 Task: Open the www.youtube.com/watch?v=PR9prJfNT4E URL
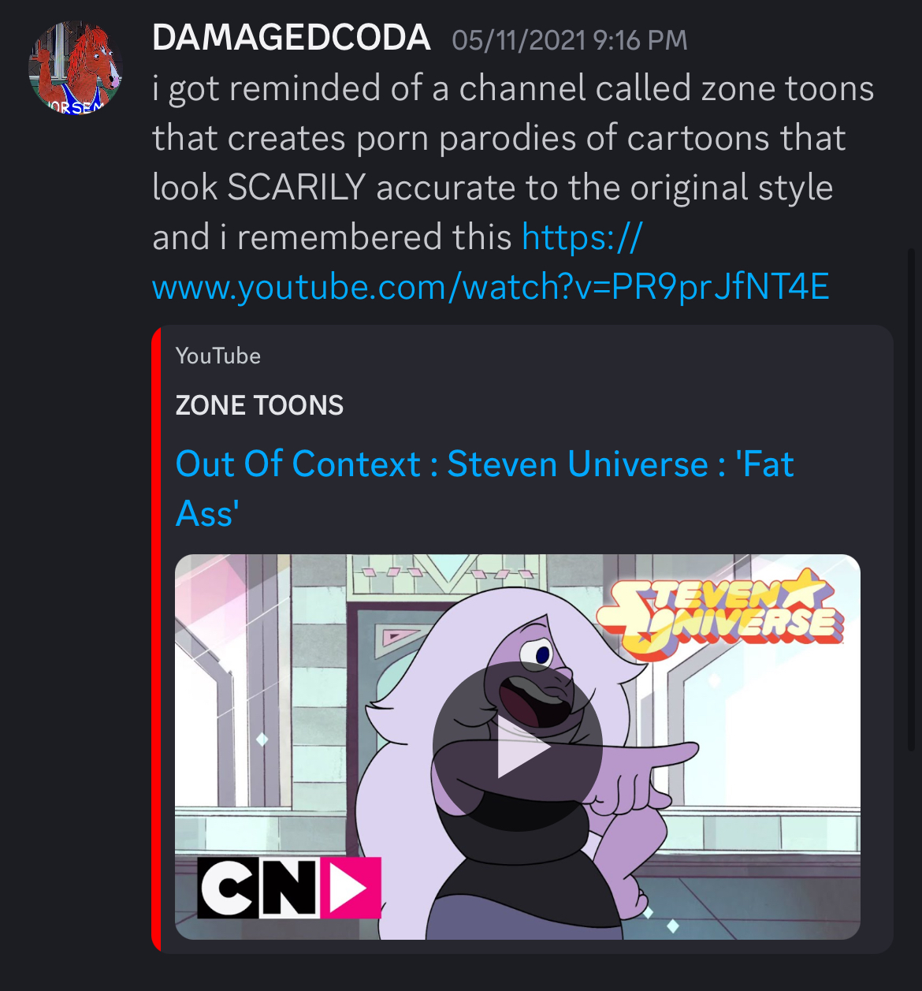click(x=490, y=287)
